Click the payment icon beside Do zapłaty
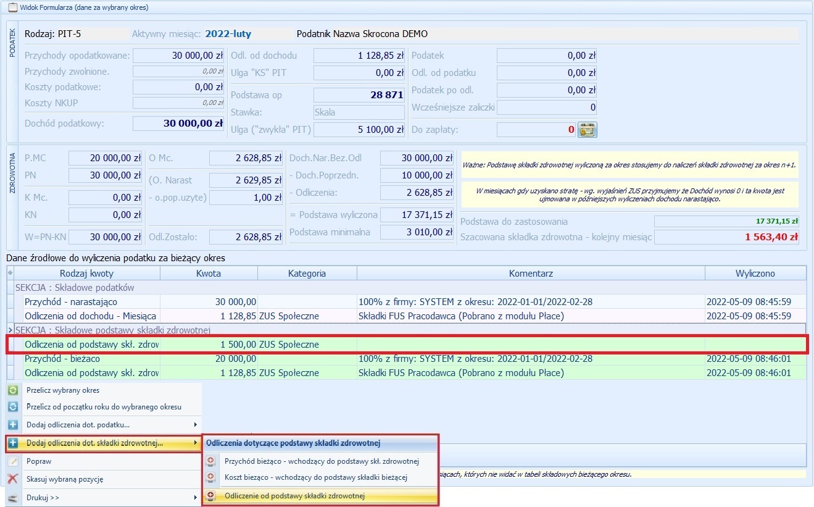Viewport: 814px width, 507px height. pos(587,130)
